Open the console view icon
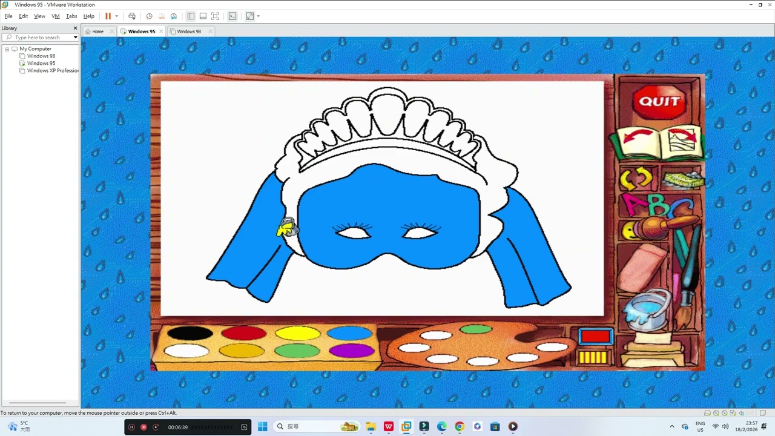Viewport: 775px width, 436px height. 232,16
